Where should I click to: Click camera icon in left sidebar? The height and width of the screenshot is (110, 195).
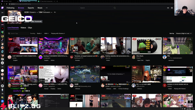point(2,67)
